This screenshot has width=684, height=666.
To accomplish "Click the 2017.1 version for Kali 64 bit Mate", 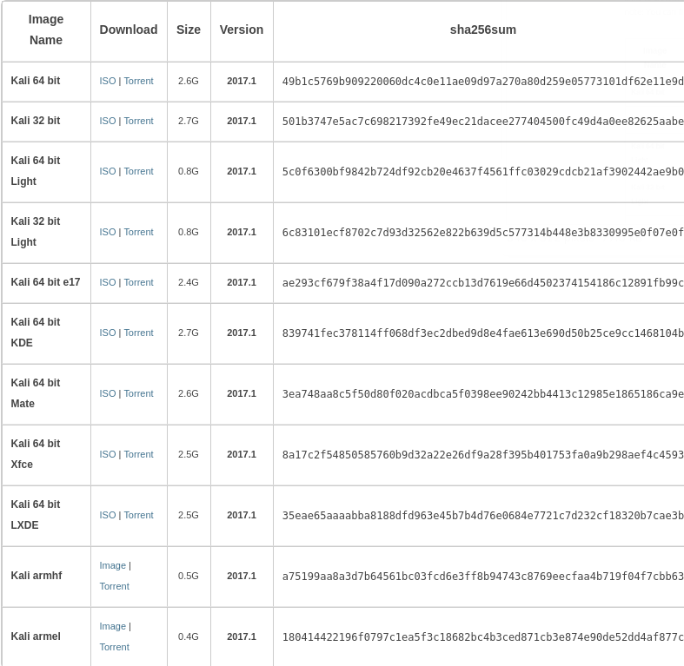I will 242,393.
